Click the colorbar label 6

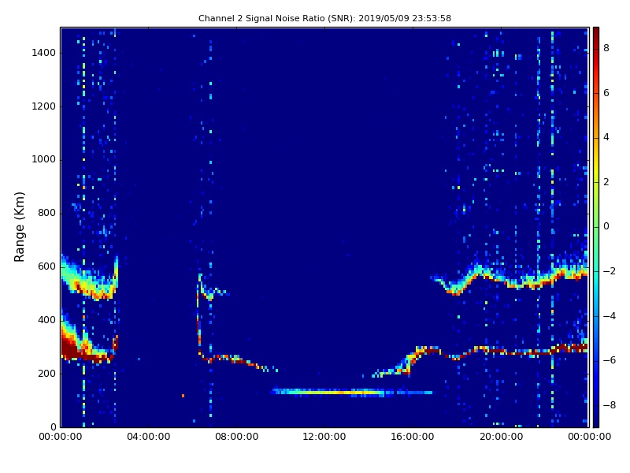click(x=606, y=93)
